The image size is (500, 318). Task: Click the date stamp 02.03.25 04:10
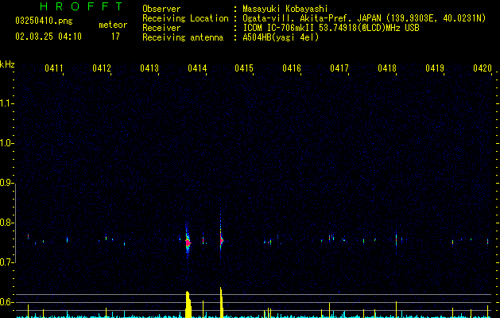coord(48,37)
